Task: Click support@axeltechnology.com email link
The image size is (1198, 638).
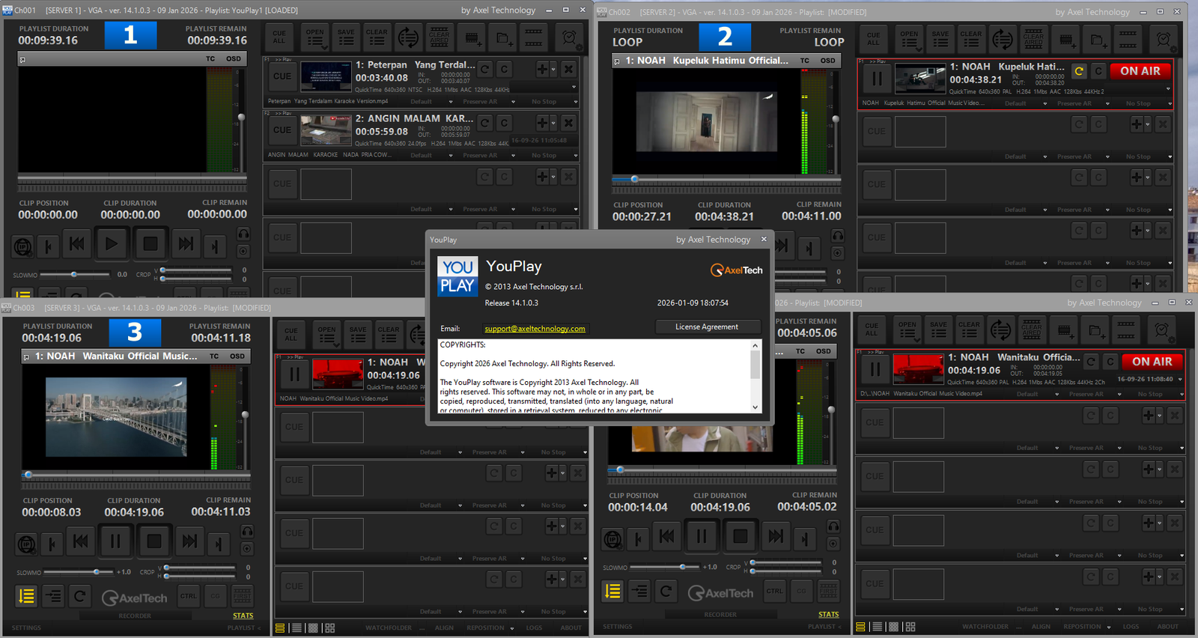Action: click(x=535, y=329)
